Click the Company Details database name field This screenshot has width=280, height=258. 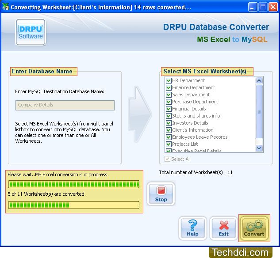click(65, 105)
